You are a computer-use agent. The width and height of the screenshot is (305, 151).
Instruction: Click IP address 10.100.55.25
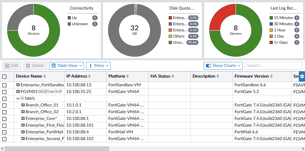79,92
